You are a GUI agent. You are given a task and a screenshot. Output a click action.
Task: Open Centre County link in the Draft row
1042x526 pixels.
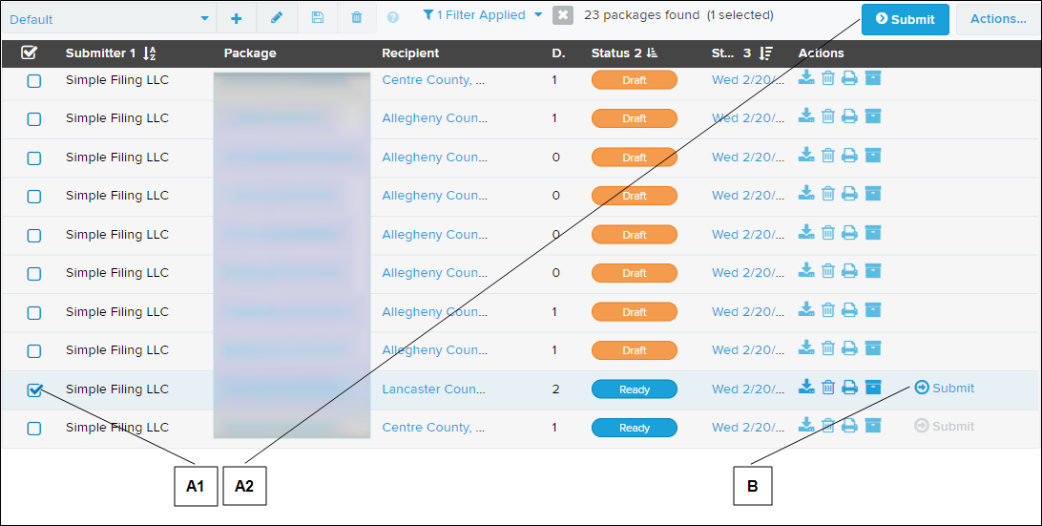(x=433, y=80)
